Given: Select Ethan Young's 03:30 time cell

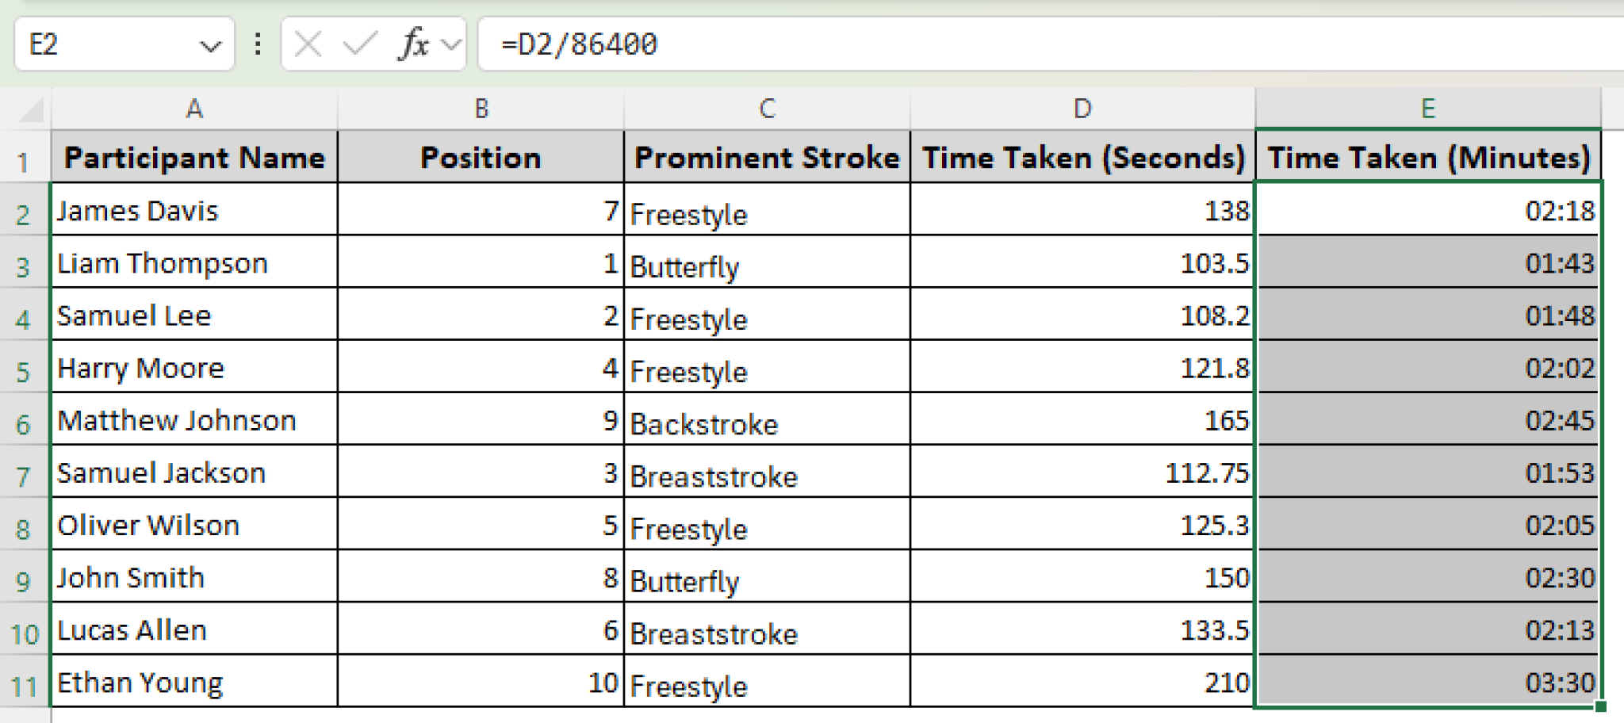Looking at the screenshot, I should click(1428, 682).
